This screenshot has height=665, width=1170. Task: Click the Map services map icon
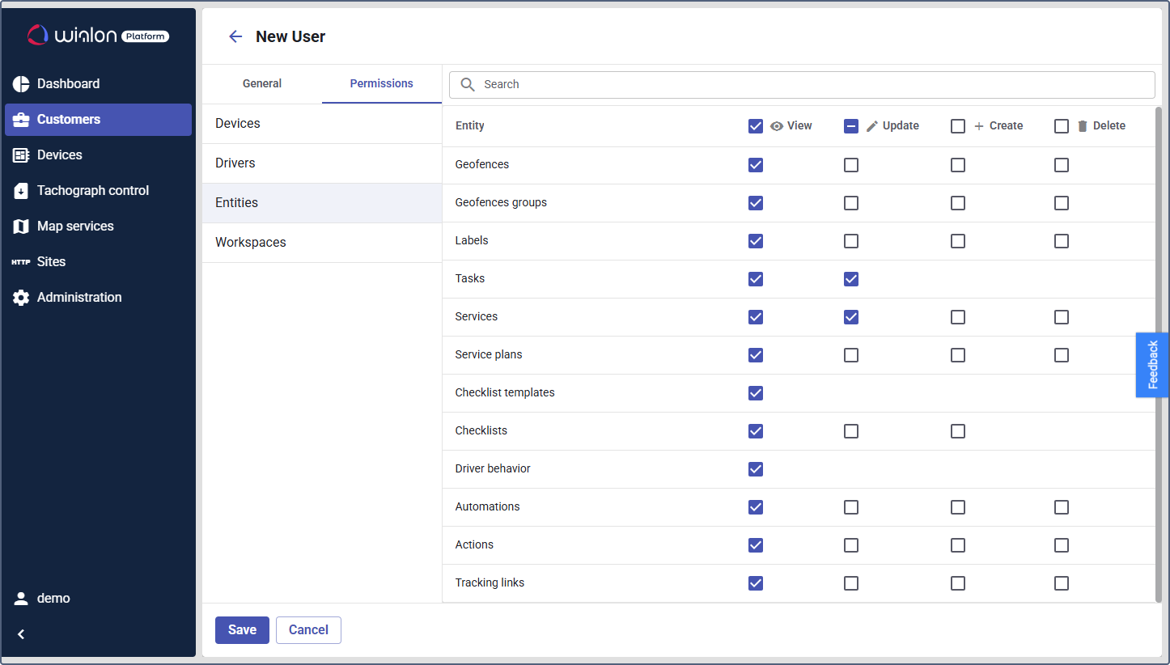[x=21, y=227]
